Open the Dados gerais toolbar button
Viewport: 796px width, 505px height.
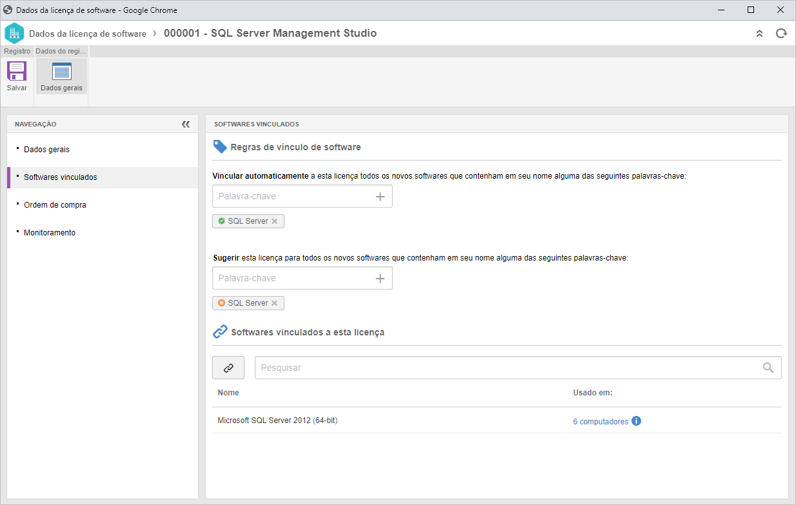(61, 76)
